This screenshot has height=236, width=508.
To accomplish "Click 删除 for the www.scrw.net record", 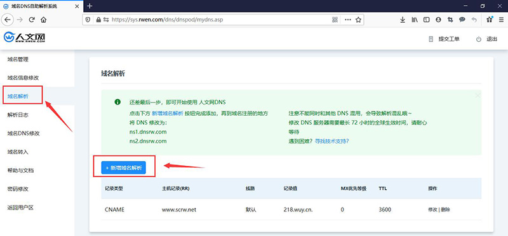I will (x=446, y=209).
